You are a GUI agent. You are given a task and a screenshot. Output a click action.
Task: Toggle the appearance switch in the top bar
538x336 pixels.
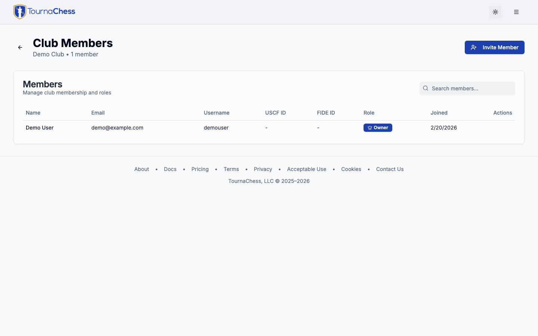pos(495,12)
